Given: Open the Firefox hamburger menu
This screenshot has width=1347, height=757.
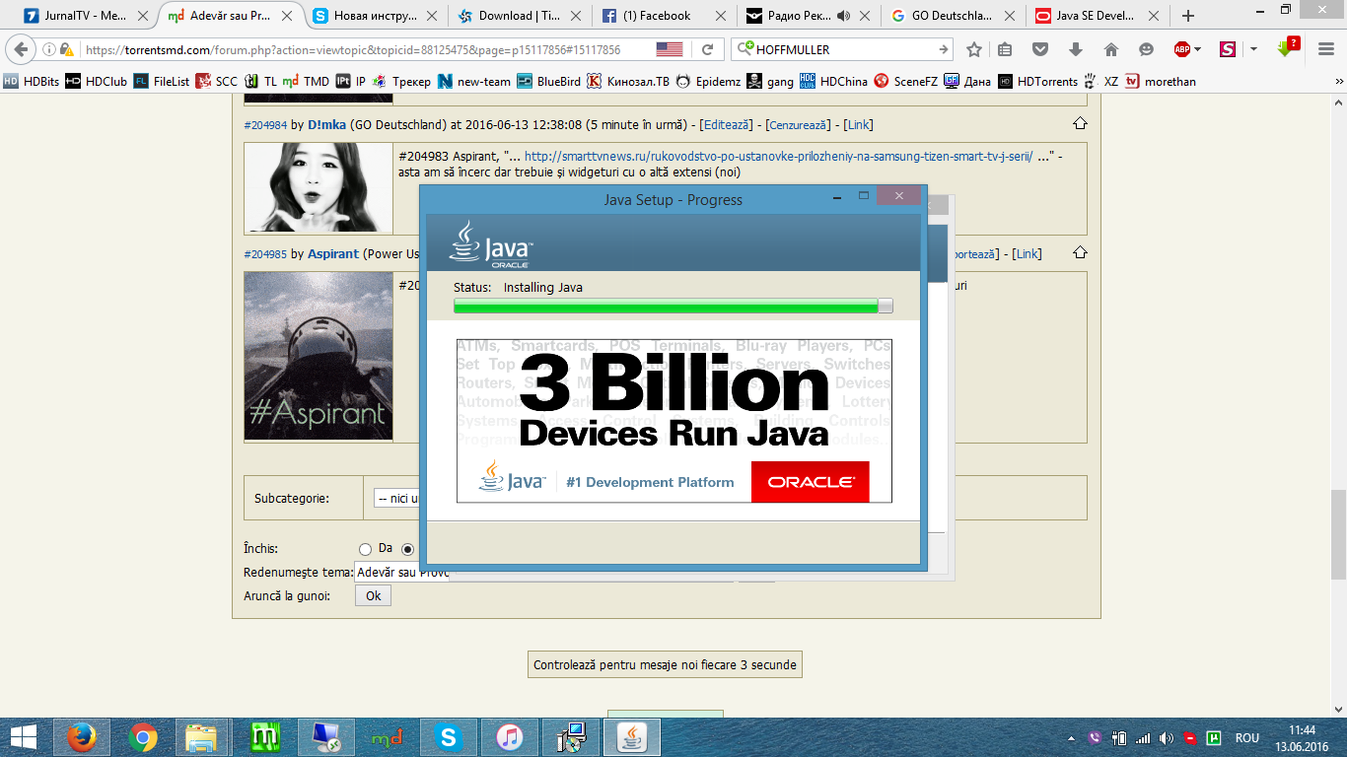Looking at the screenshot, I should 1324,50.
